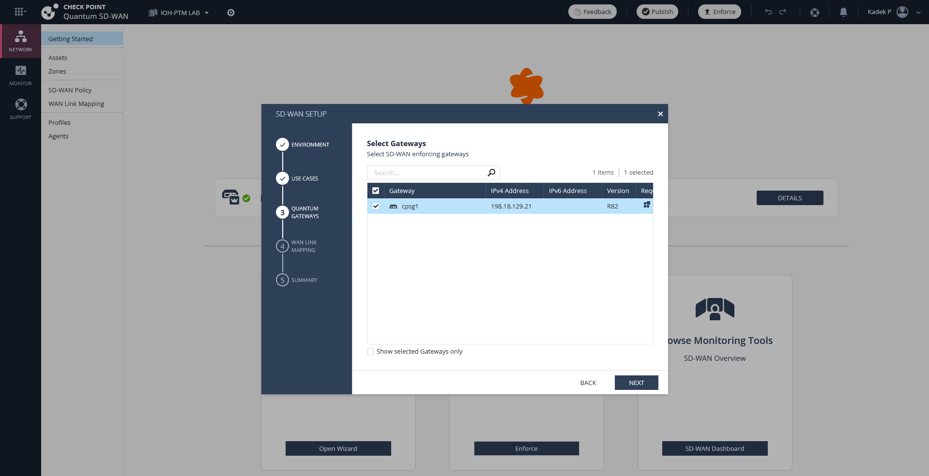
Task: Click the undo arrow icon
Action: click(x=768, y=12)
